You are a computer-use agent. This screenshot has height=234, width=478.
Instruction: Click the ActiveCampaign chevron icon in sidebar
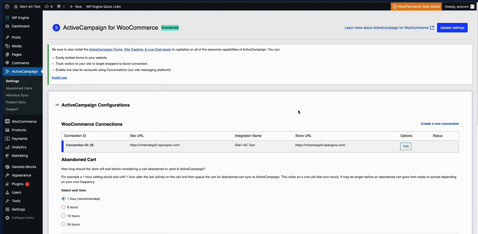pyautogui.click(x=7, y=71)
